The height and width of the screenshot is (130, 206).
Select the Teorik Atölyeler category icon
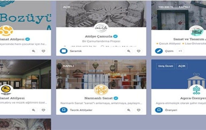pyautogui.click(x=64, y=110)
